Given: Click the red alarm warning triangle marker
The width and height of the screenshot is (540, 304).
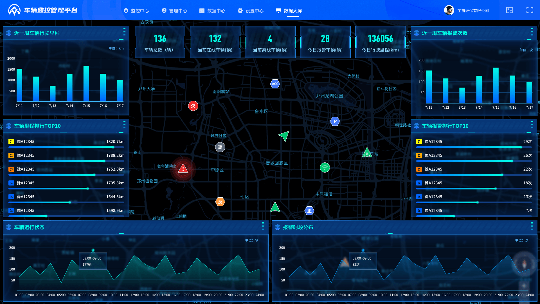Looking at the screenshot, I should click(183, 169).
